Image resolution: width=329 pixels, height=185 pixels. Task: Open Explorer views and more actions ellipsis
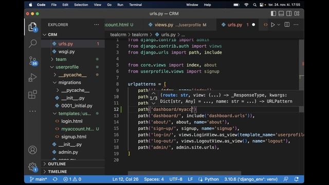click(x=97, y=25)
